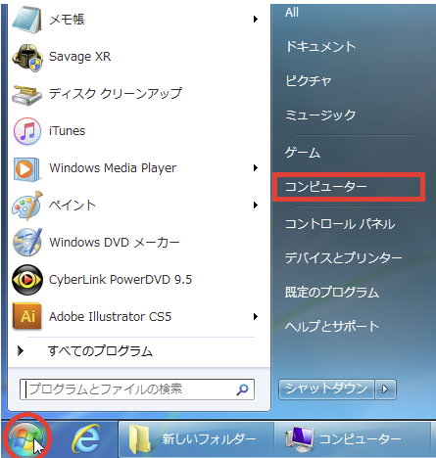This screenshot has height=458, width=436.
Task: Expand the メモ帳 jump list arrow
Action: point(256,20)
